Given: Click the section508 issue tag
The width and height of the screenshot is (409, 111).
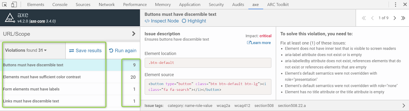Looking at the screenshot, I should [x=264, y=106].
